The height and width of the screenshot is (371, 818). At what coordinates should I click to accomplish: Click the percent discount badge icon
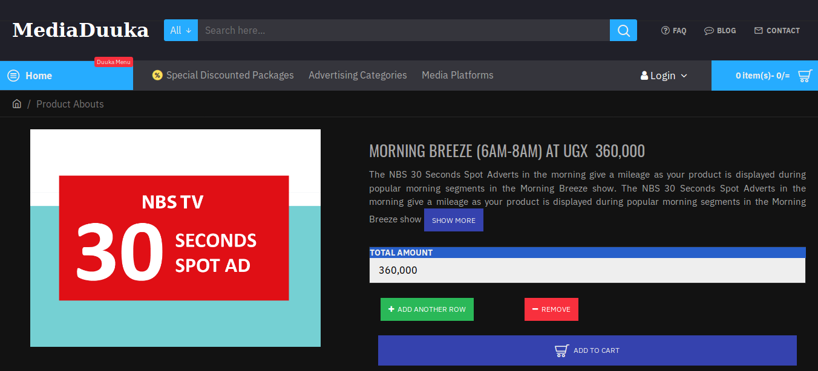pos(157,75)
